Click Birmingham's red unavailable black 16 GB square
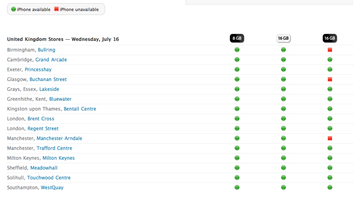The image size is (362, 201). coord(330,50)
